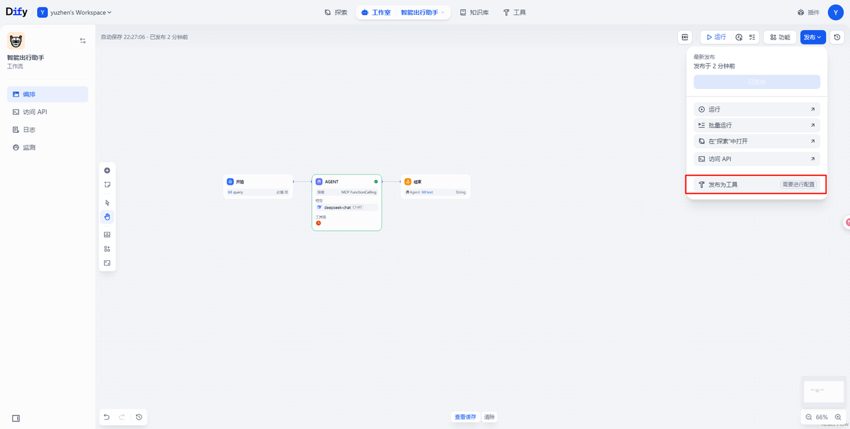Undo the last canvas change
The image size is (850, 429).
107,417
